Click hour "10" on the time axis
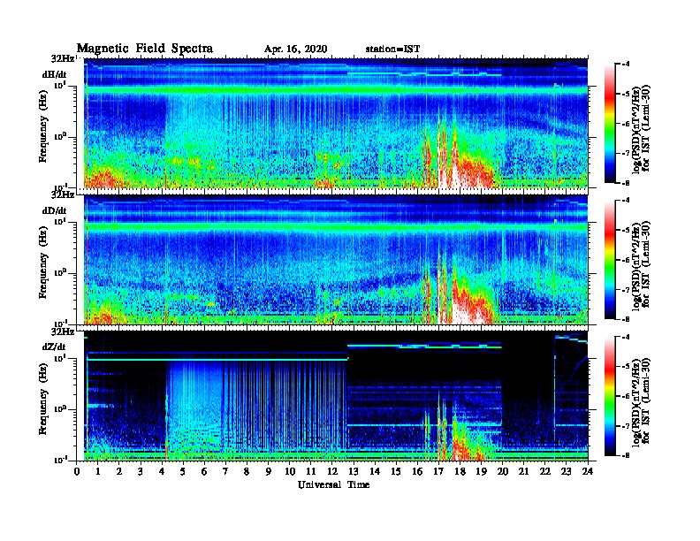Viewport: 700px width, 541px height. coord(290,471)
